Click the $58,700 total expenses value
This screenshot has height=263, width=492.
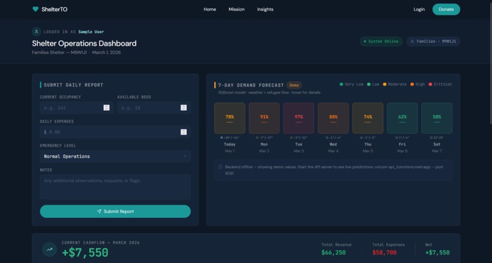pos(385,253)
